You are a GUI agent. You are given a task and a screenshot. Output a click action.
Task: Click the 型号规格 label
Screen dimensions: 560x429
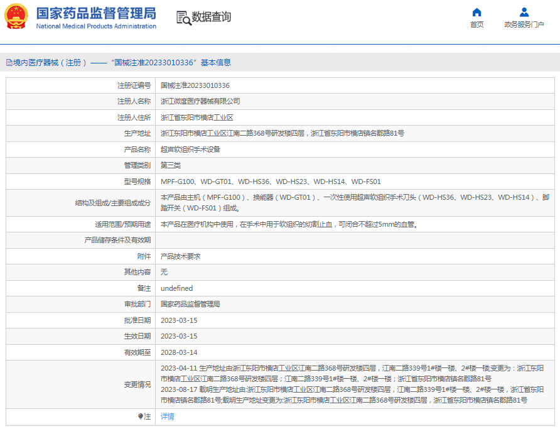point(137,182)
